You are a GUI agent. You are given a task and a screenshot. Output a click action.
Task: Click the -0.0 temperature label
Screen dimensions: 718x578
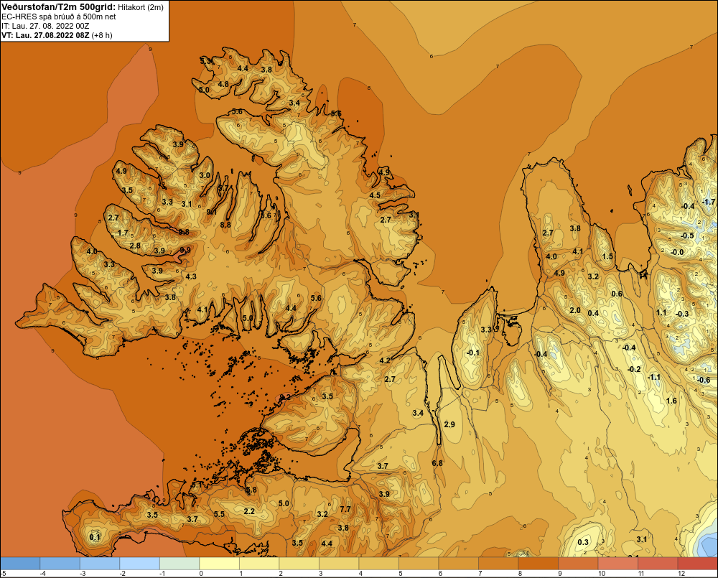pyautogui.click(x=677, y=252)
